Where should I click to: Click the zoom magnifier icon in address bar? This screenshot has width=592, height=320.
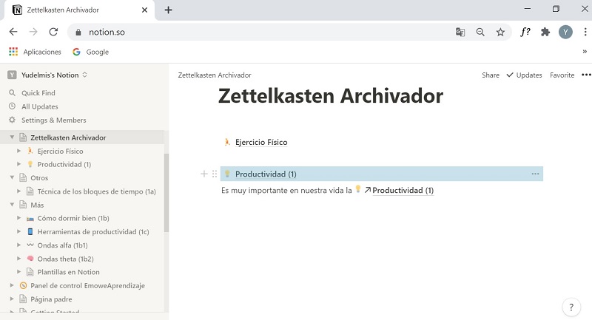click(x=480, y=32)
